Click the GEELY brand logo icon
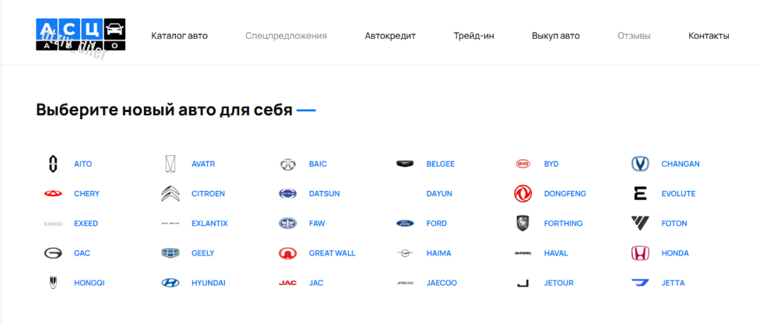 point(170,253)
